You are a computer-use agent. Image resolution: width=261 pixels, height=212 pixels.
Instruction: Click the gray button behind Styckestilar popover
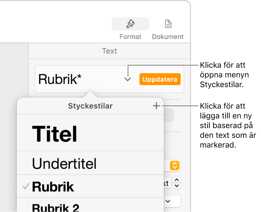pos(169,115)
